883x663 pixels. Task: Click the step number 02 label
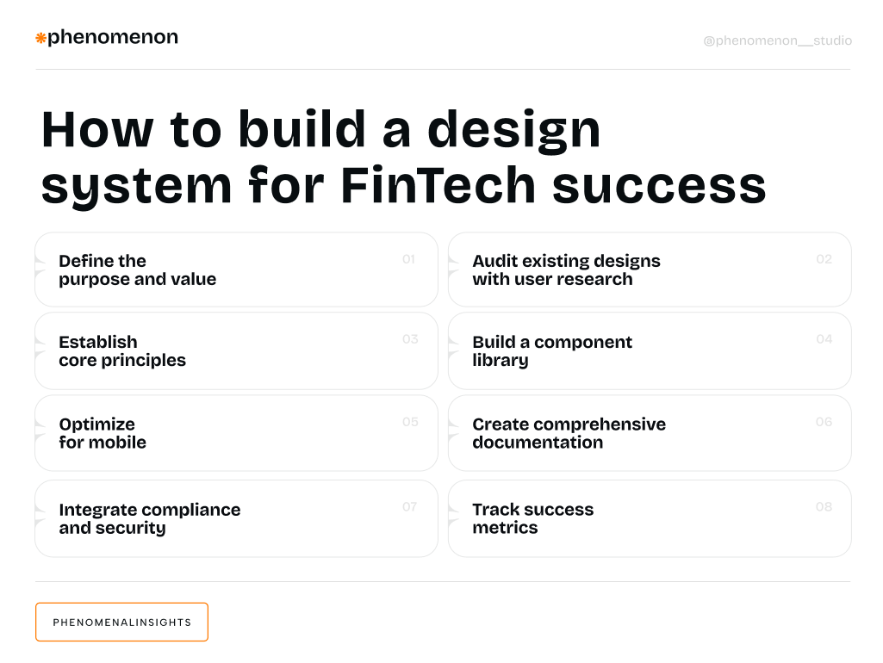point(824,259)
